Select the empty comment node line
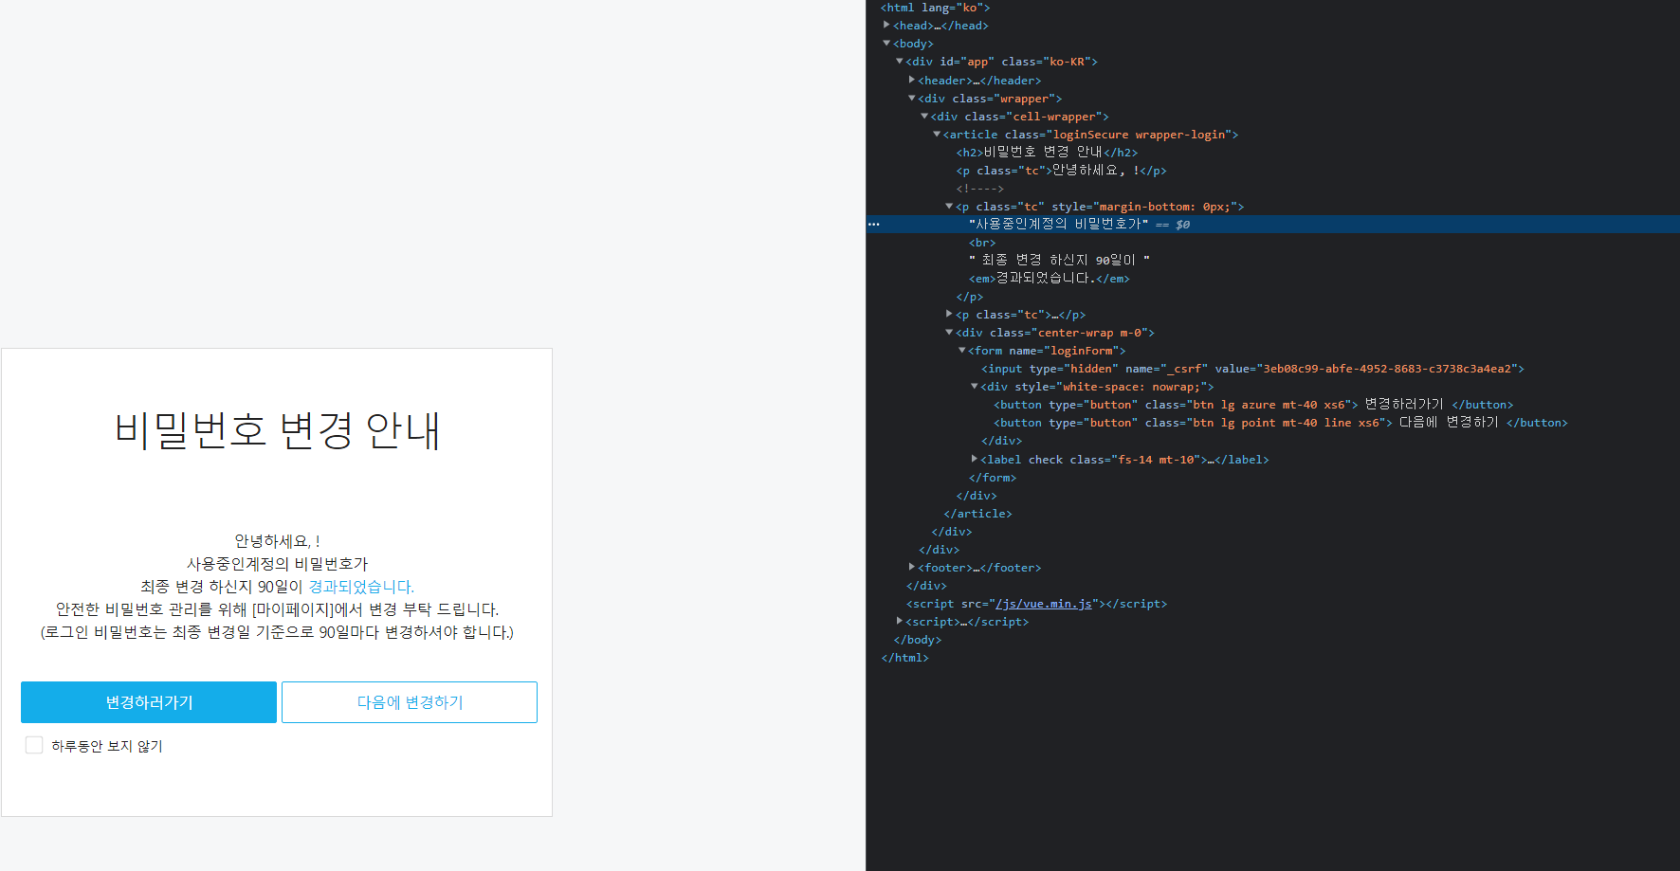 (979, 189)
